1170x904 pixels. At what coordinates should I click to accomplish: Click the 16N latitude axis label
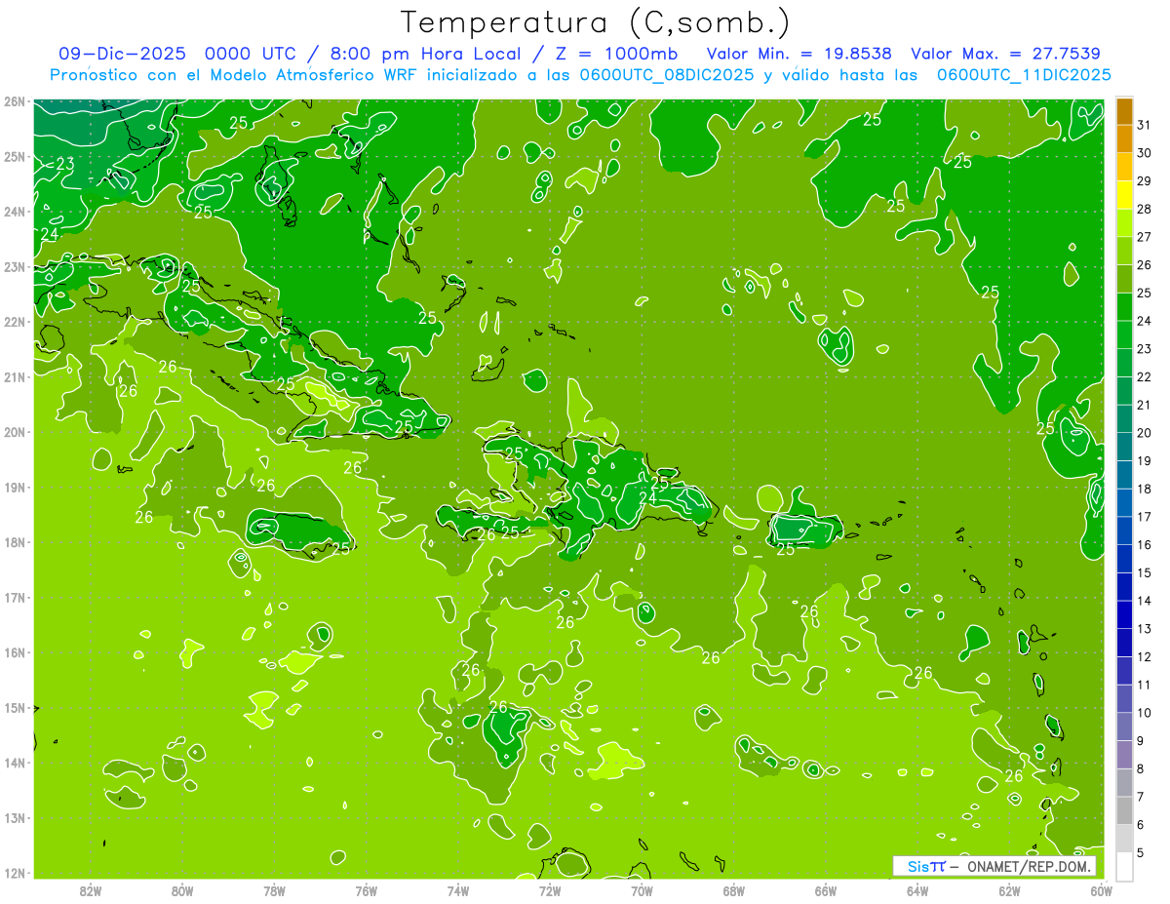tap(15, 652)
